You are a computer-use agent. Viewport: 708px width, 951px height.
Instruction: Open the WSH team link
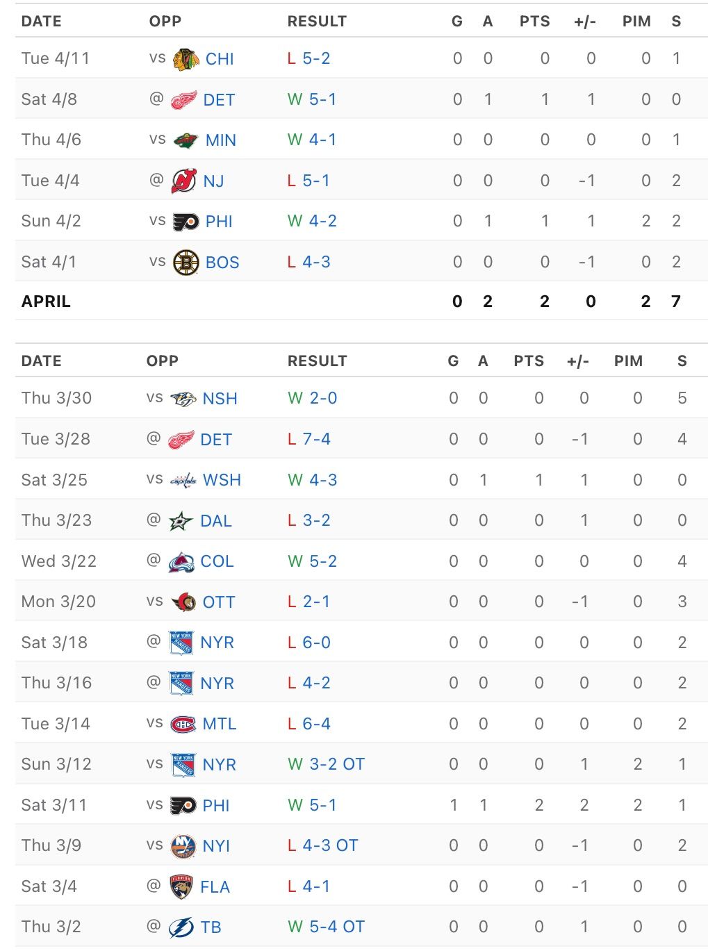[x=222, y=480]
